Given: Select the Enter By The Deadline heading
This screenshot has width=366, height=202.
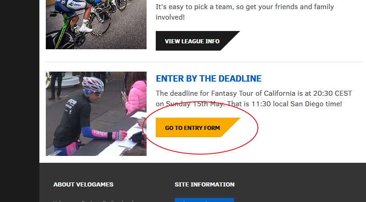Looking at the screenshot, I should coord(208,78).
